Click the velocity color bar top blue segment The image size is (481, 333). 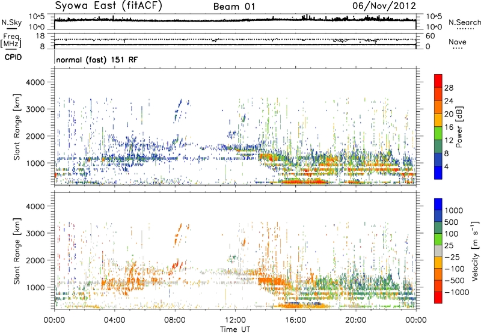click(x=438, y=204)
